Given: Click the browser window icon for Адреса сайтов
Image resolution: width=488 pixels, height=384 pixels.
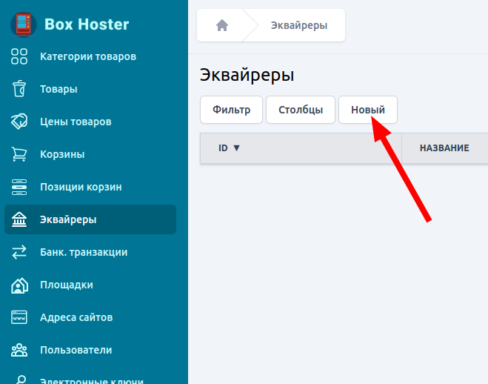Looking at the screenshot, I should tap(19, 317).
